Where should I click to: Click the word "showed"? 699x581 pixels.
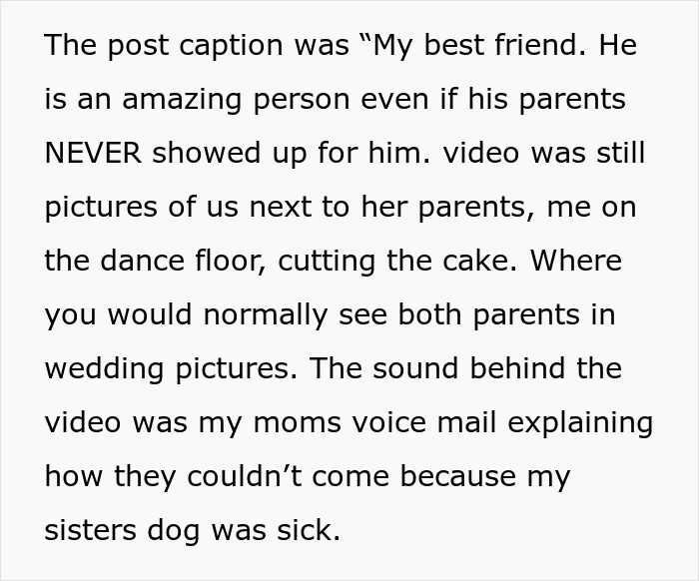(209, 155)
